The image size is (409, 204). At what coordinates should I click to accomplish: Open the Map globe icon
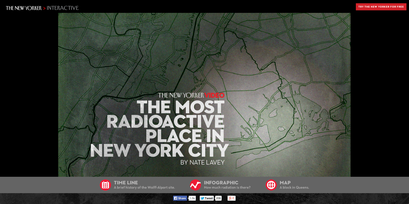(271, 185)
